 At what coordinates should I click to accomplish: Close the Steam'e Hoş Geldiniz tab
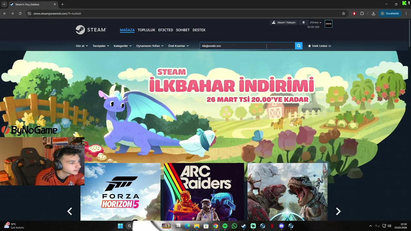coord(55,4)
